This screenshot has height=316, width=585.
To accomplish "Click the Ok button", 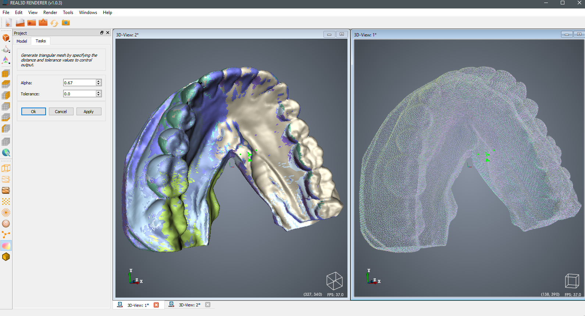I will click(33, 112).
